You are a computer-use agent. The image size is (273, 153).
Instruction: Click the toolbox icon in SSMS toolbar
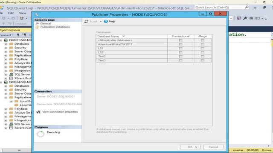[x=251, y=18]
